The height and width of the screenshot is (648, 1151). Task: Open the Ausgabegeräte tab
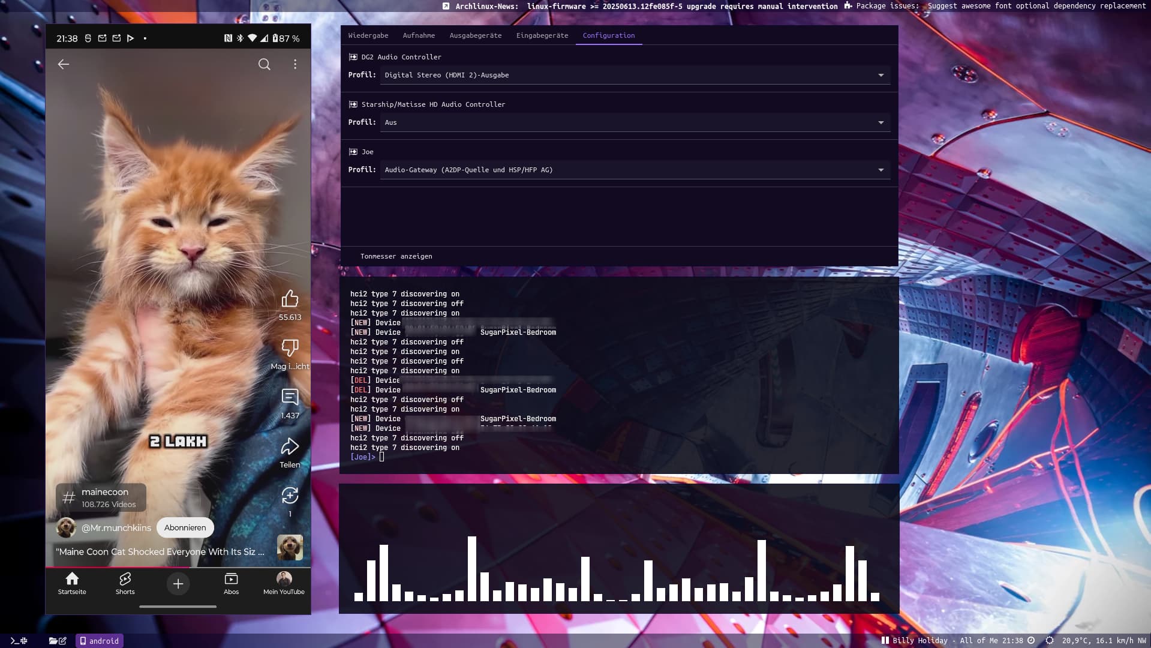475,35
